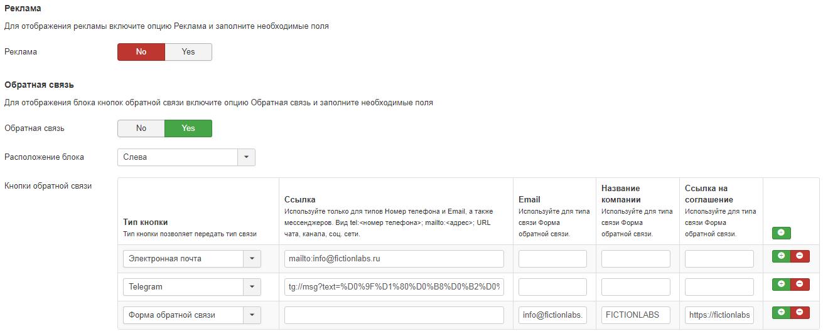Add a row after Форма обратной связи

point(781,312)
